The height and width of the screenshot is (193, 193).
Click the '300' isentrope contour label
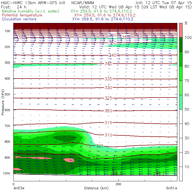(95, 158)
